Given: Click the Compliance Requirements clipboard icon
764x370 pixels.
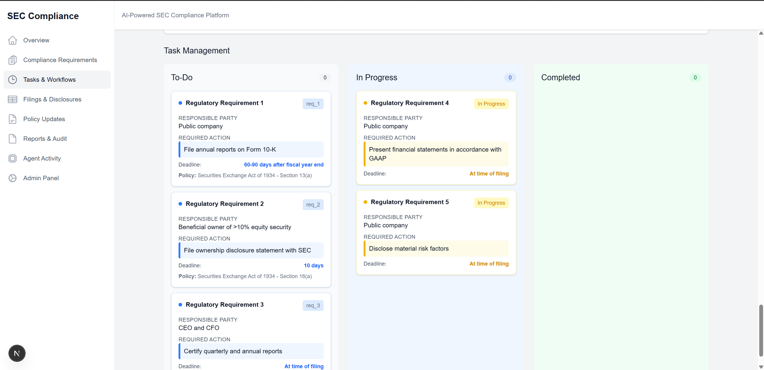Looking at the screenshot, I should [x=13, y=60].
